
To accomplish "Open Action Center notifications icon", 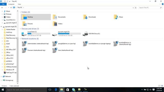I will click(153, 90).
